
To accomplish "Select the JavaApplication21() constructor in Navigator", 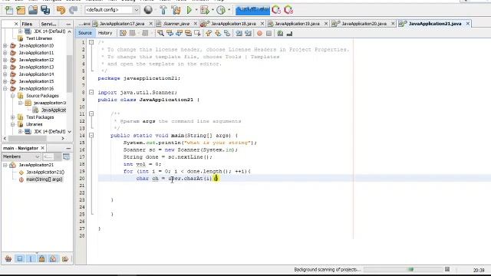I will [45, 172].
